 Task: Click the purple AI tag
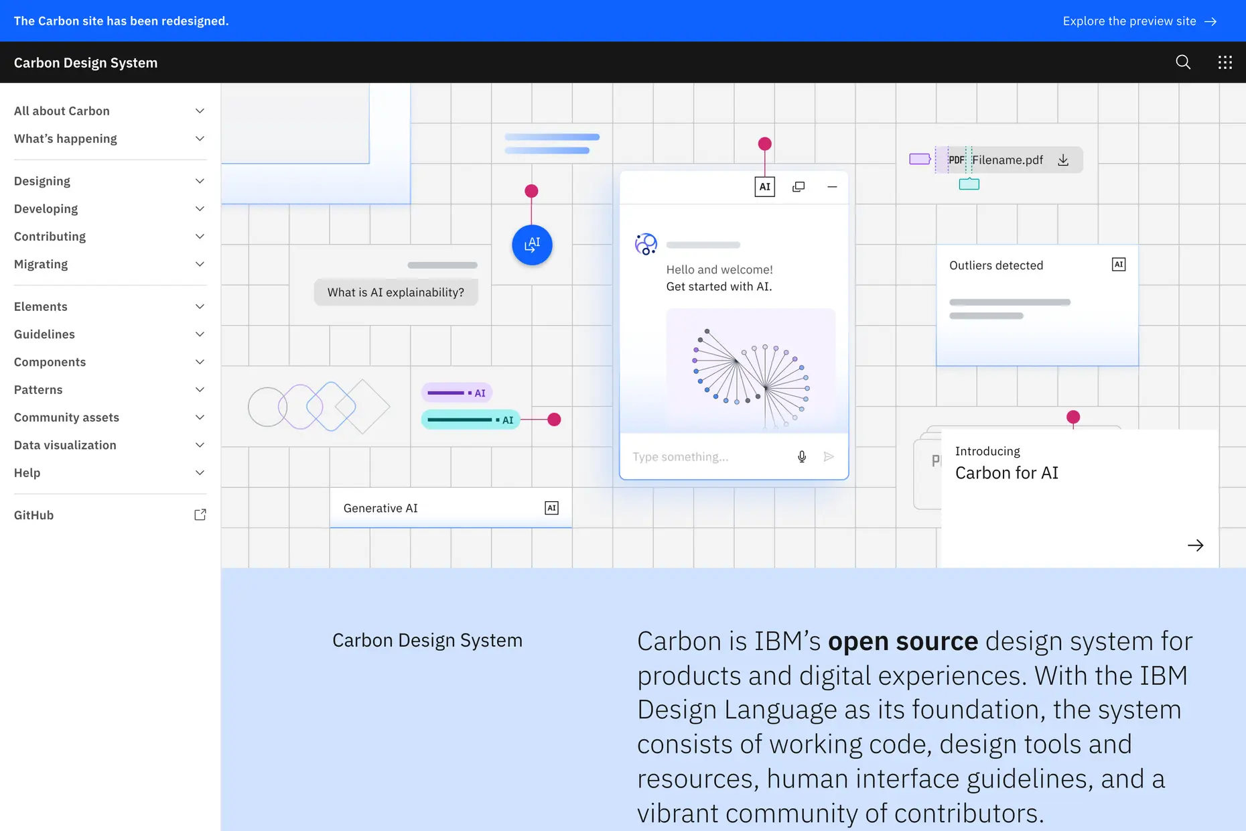click(x=457, y=393)
